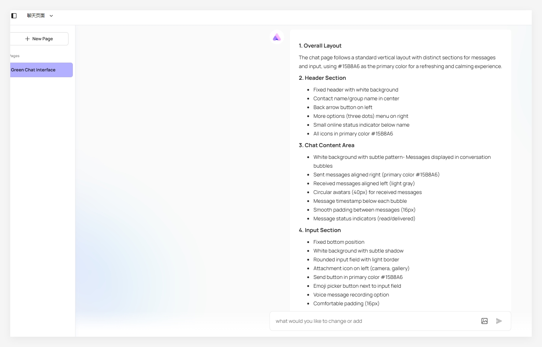The width and height of the screenshot is (542, 347).
Task: Click the 'Voice message recording option' bullet
Action: pos(351,295)
